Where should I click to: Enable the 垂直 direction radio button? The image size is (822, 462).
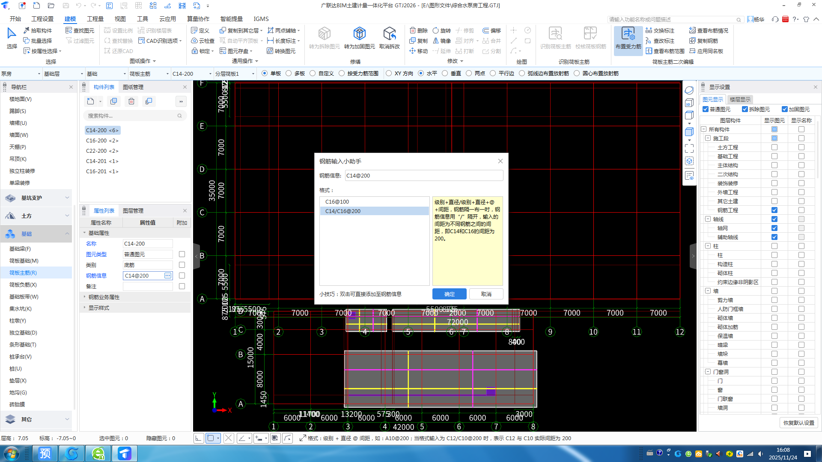445,73
